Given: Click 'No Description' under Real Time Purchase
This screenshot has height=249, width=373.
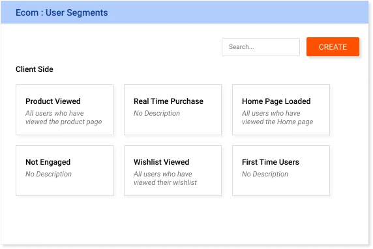Looking at the screenshot, I should (x=157, y=113).
